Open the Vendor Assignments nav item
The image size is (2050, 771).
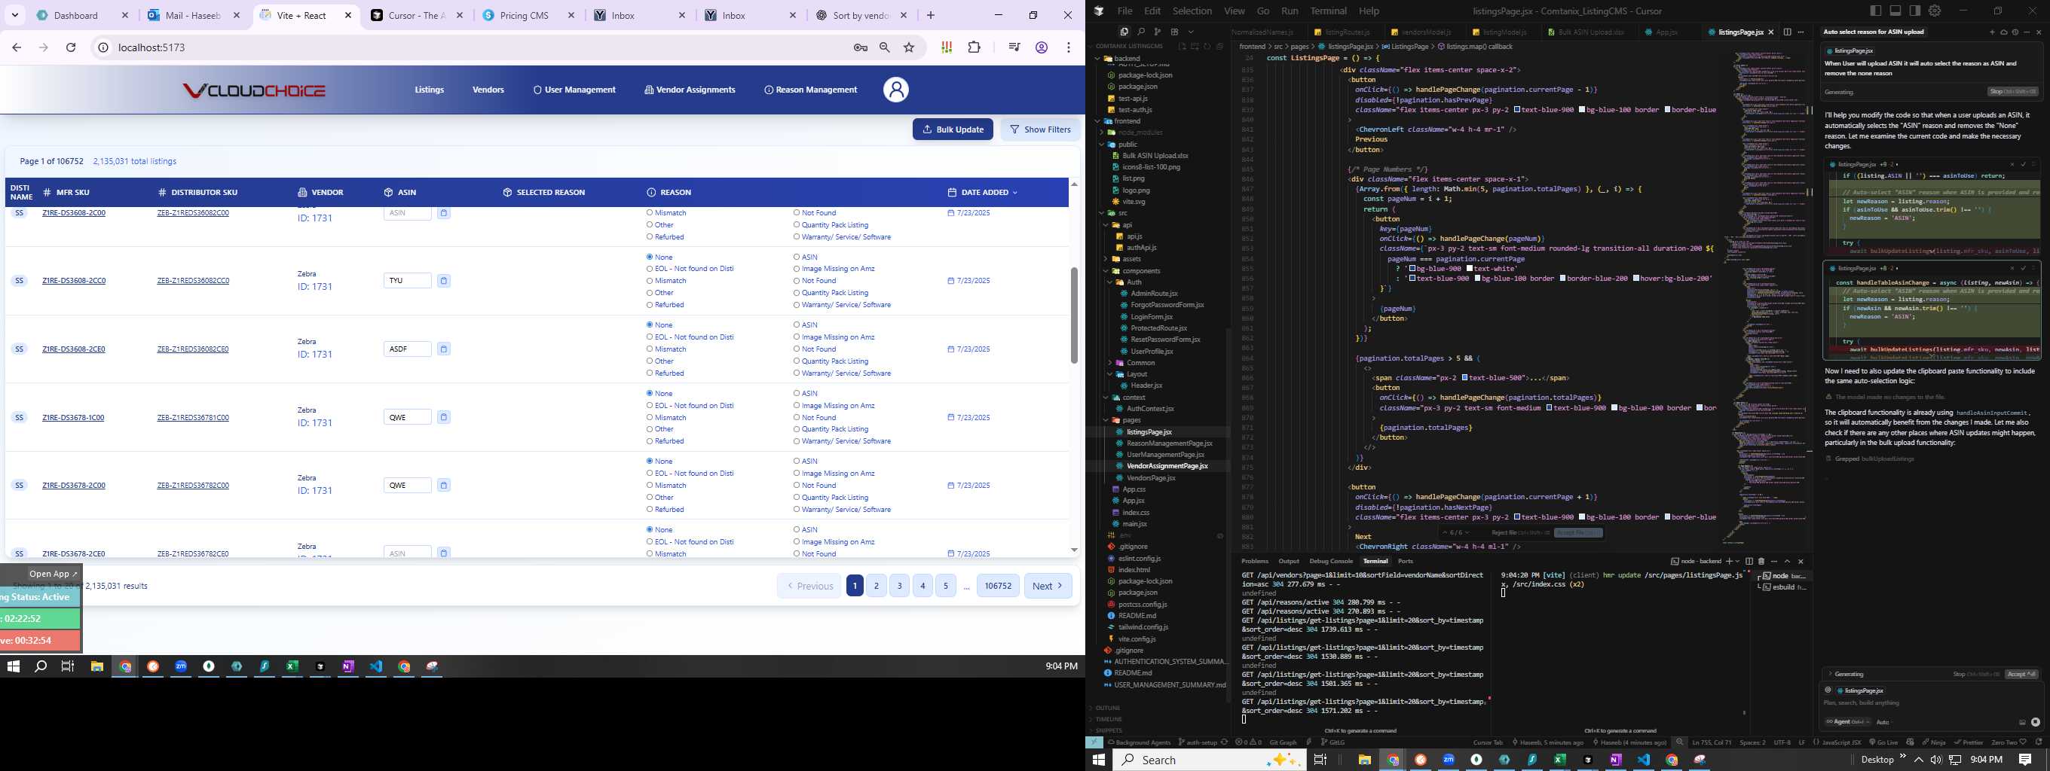690,90
